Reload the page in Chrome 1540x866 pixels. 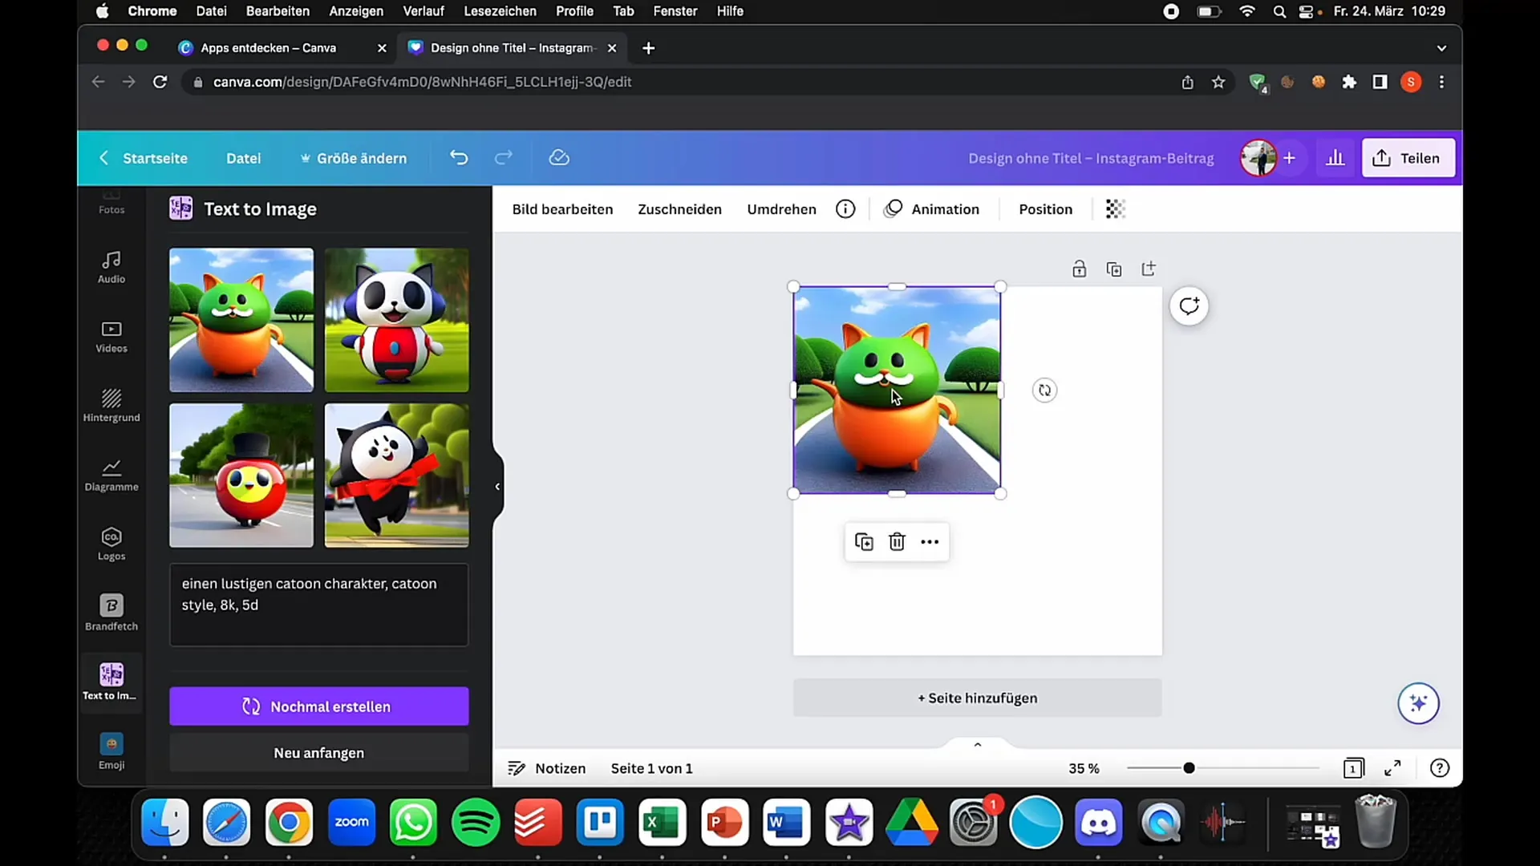(x=160, y=82)
